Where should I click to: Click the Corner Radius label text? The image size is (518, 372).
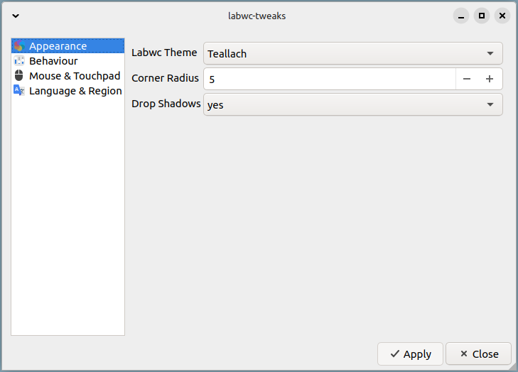(166, 78)
